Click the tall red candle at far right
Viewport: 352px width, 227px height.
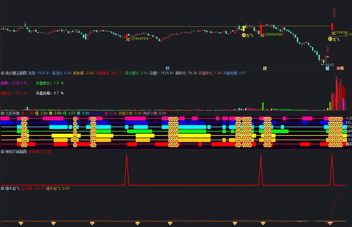[x=334, y=14]
